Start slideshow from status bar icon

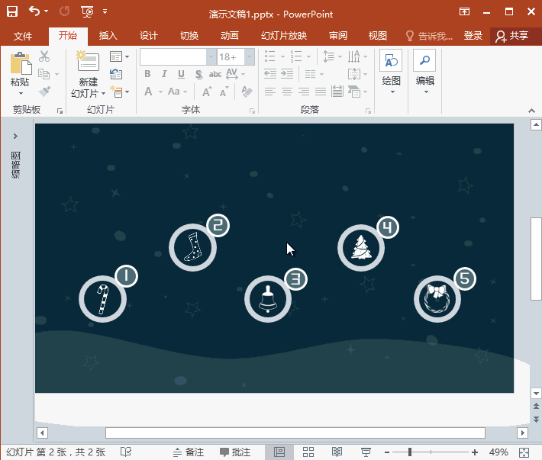click(x=366, y=452)
